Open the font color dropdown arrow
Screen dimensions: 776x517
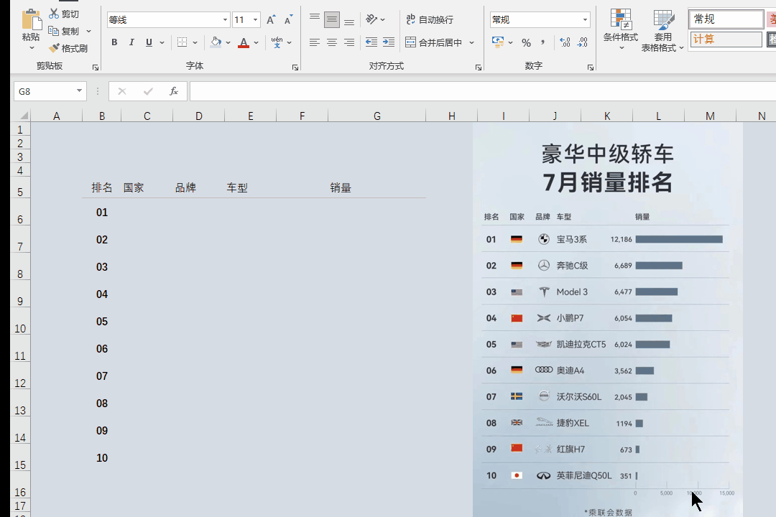(257, 42)
